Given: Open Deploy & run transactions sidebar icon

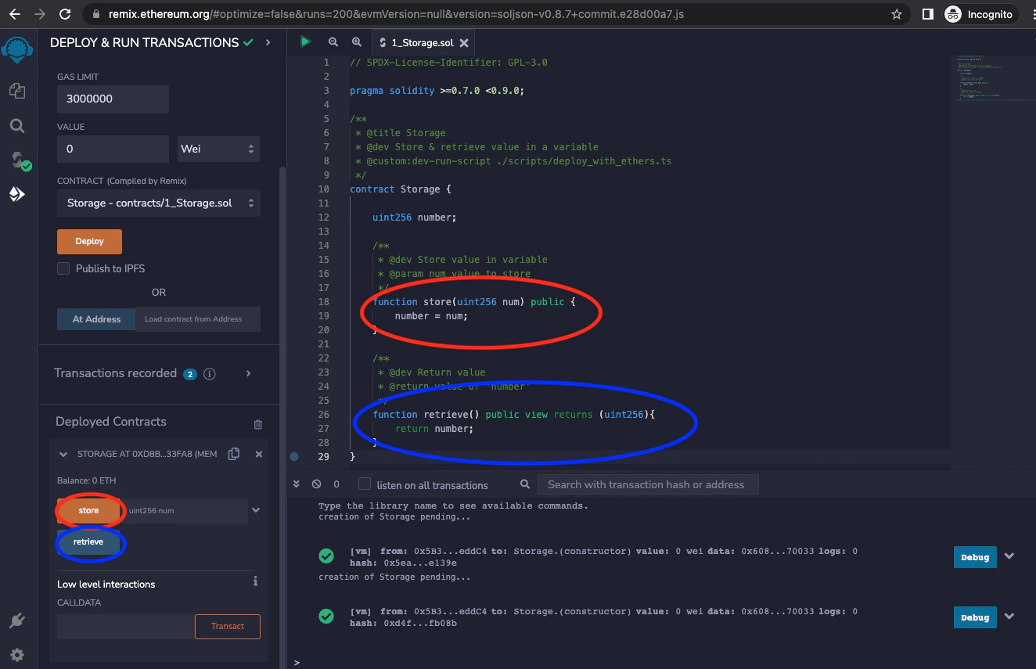Looking at the screenshot, I should tap(16, 194).
